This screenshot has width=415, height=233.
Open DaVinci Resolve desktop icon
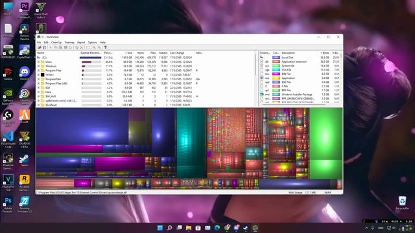point(25,32)
